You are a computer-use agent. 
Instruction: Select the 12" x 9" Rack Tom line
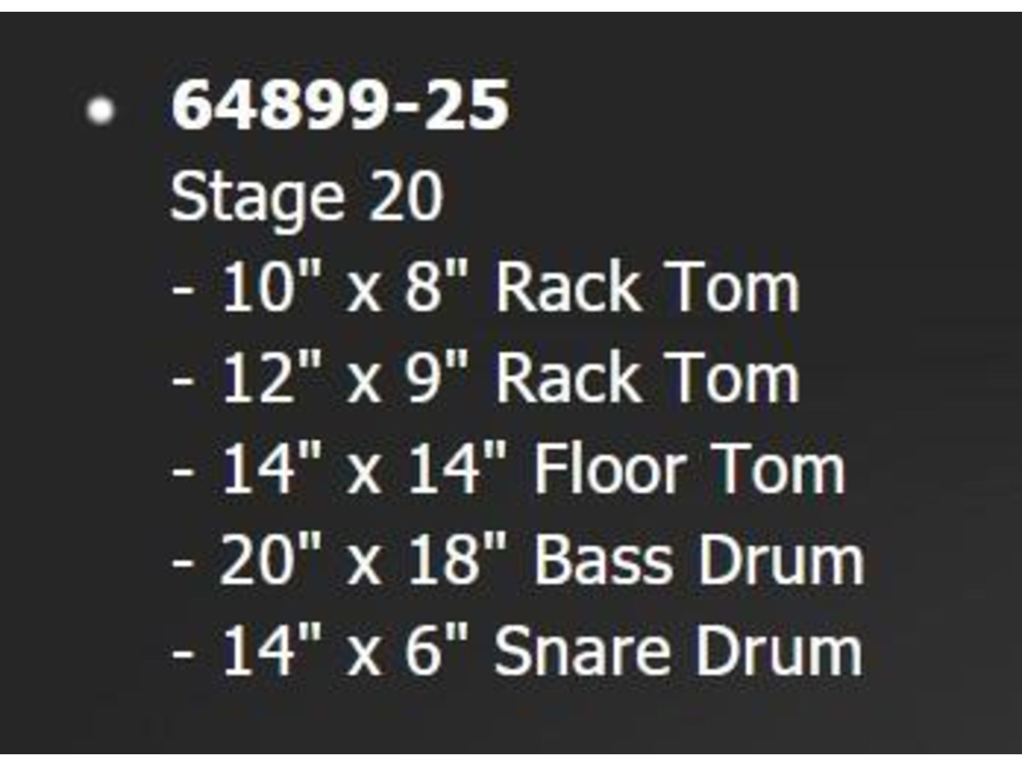(485, 378)
